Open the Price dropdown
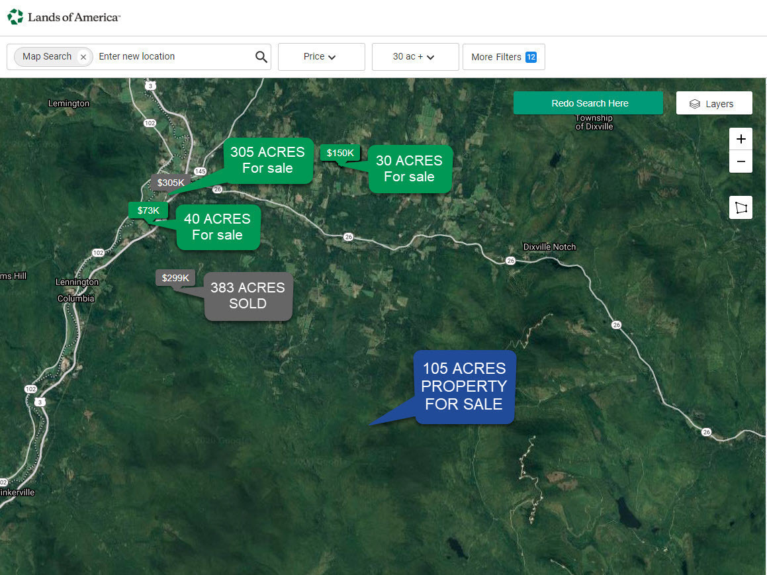Screen dimensions: 767x575 tap(322, 57)
